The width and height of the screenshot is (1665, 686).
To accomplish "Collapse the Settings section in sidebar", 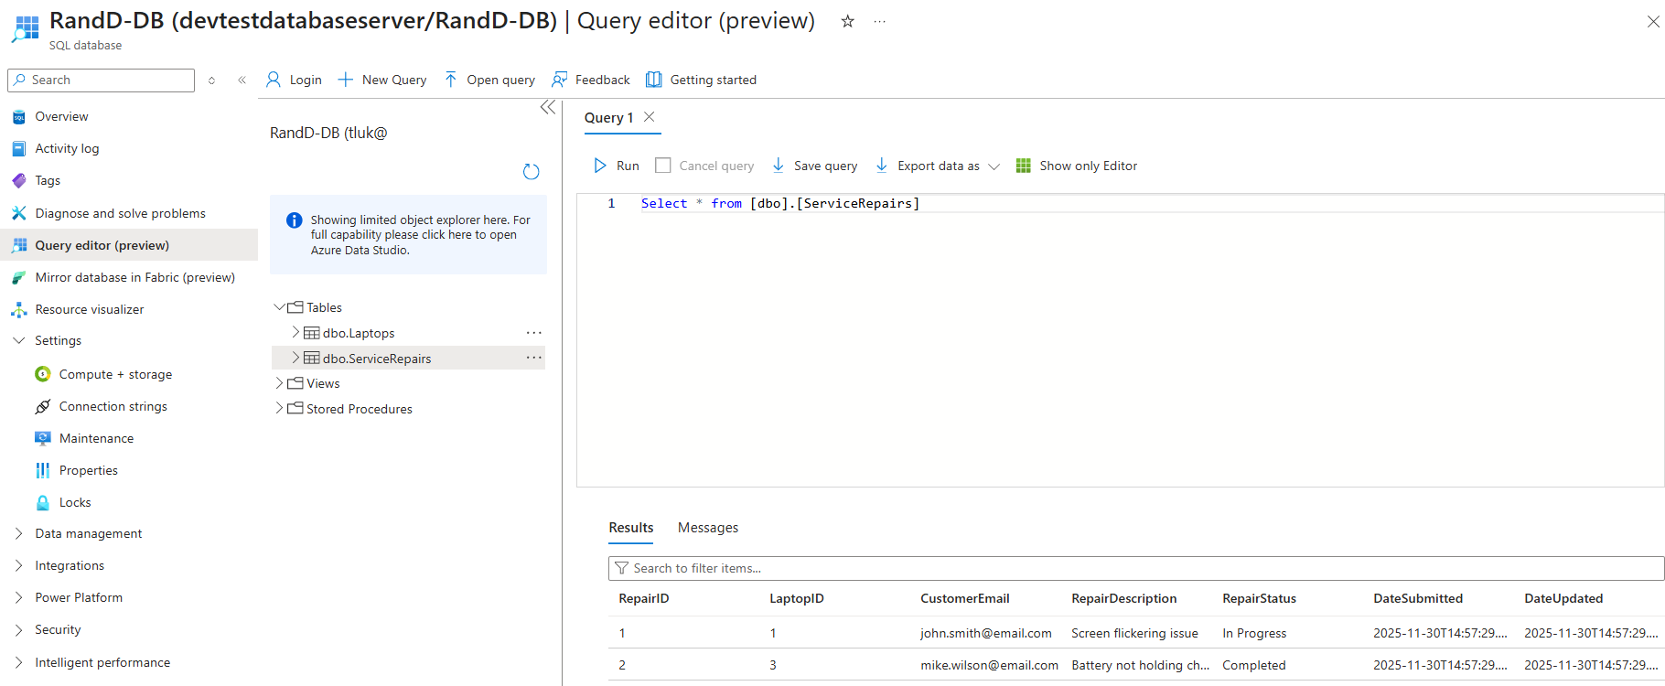I will click(x=18, y=340).
